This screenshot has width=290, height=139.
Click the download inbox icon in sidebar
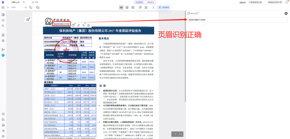[3, 35]
